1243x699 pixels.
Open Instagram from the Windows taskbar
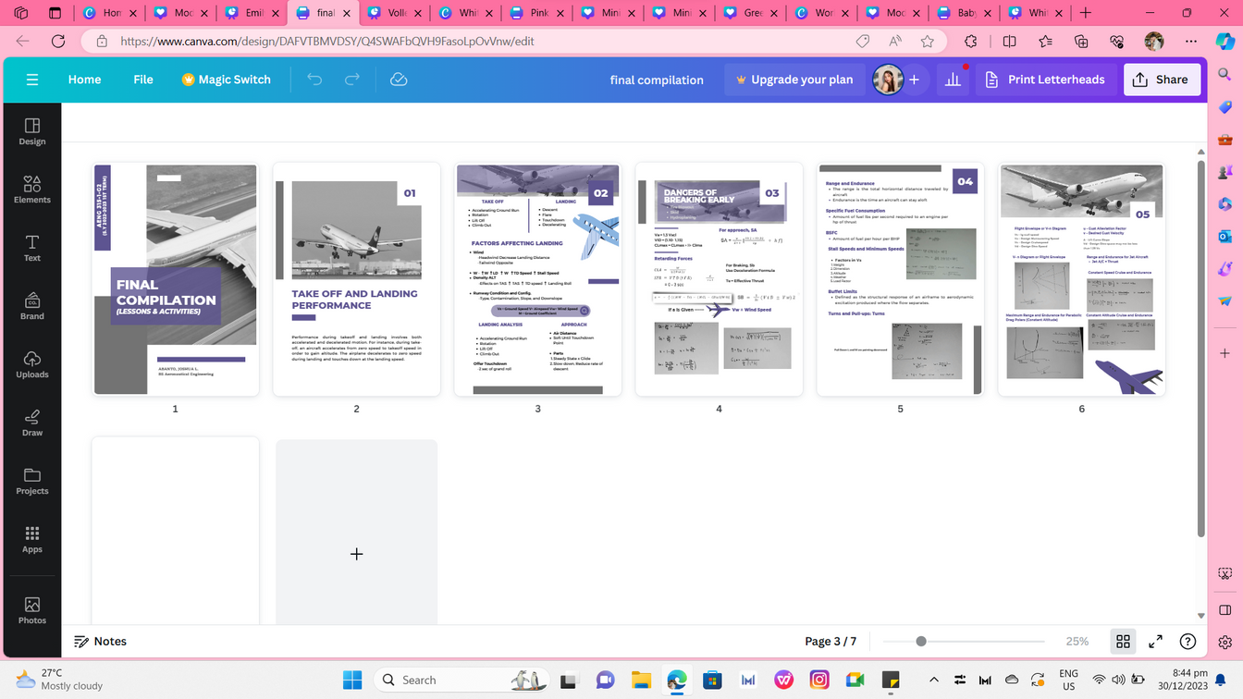819,680
